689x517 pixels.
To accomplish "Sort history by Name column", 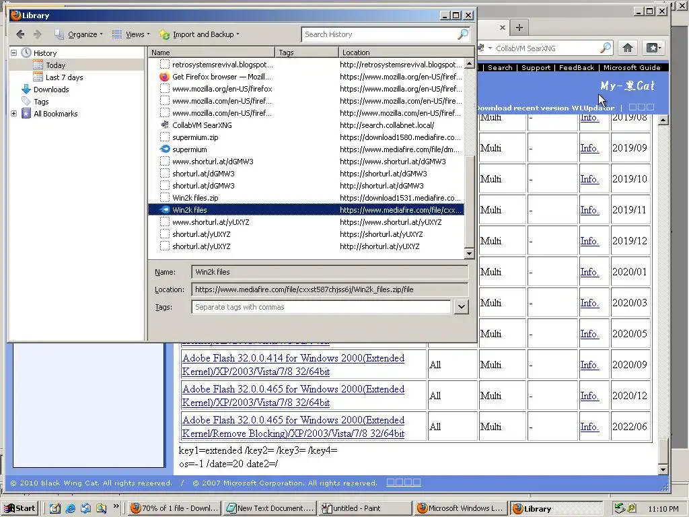I will click(x=211, y=53).
